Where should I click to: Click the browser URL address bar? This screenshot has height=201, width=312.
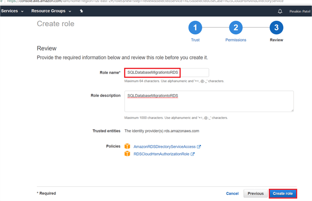(x=145, y=1)
